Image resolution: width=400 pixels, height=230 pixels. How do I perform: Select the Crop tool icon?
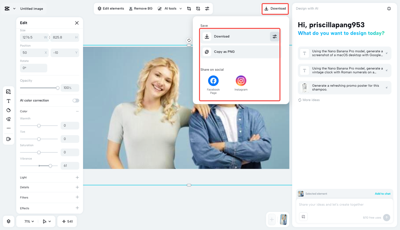pos(189,8)
